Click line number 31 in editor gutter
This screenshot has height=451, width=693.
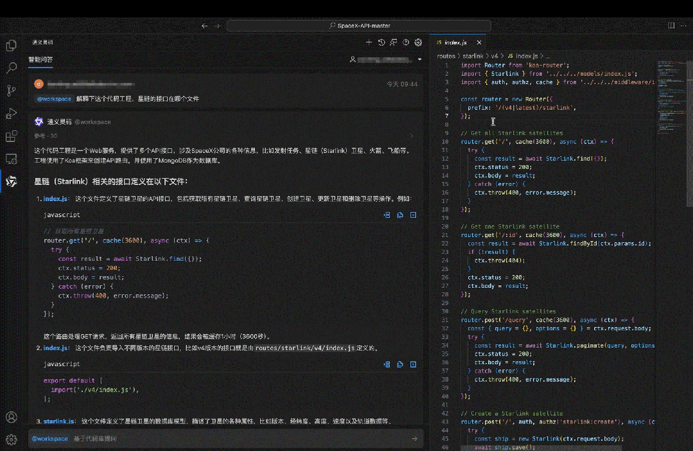click(445, 320)
